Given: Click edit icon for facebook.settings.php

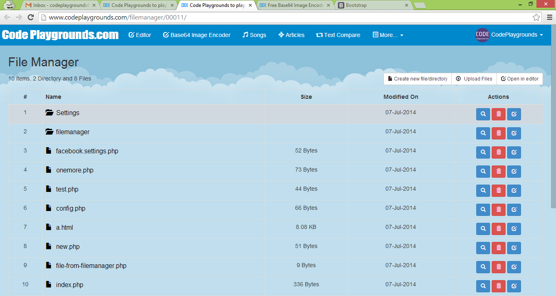Looking at the screenshot, I should [x=514, y=152].
